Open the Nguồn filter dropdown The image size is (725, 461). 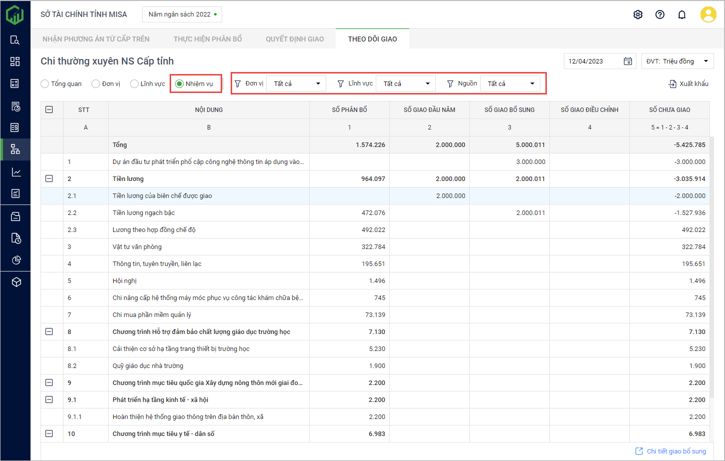coord(510,83)
